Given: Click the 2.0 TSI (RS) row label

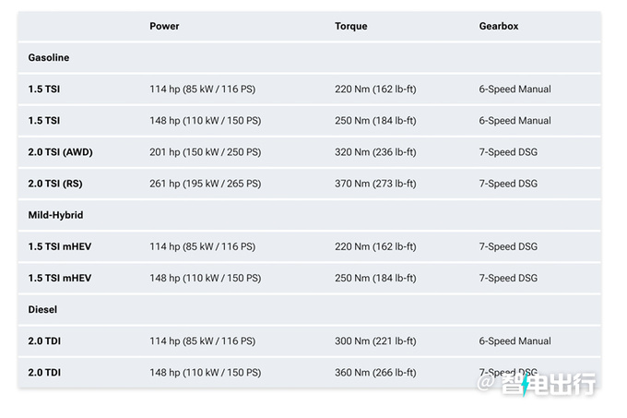Looking at the screenshot, I should [55, 184].
